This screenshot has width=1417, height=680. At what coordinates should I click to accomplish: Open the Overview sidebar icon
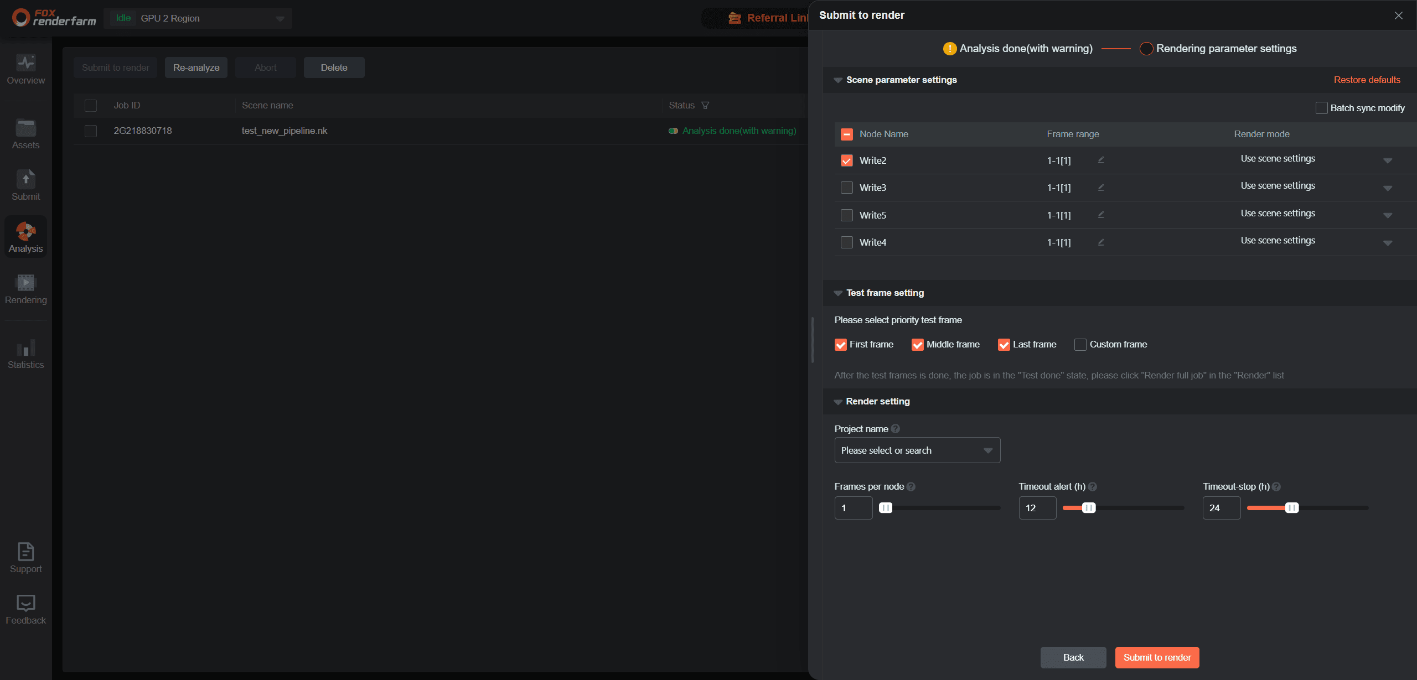(x=25, y=63)
